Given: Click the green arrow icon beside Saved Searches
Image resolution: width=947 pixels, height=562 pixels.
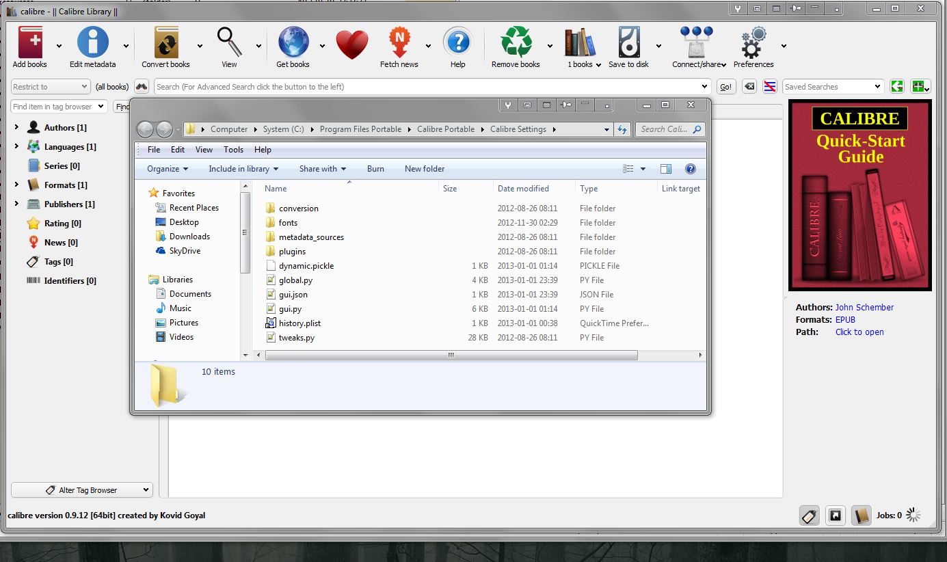Looking at the screenshot, I should (897, 87).
